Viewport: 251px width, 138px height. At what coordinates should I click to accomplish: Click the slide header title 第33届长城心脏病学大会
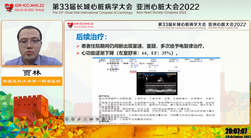click(x=182, y=24)
